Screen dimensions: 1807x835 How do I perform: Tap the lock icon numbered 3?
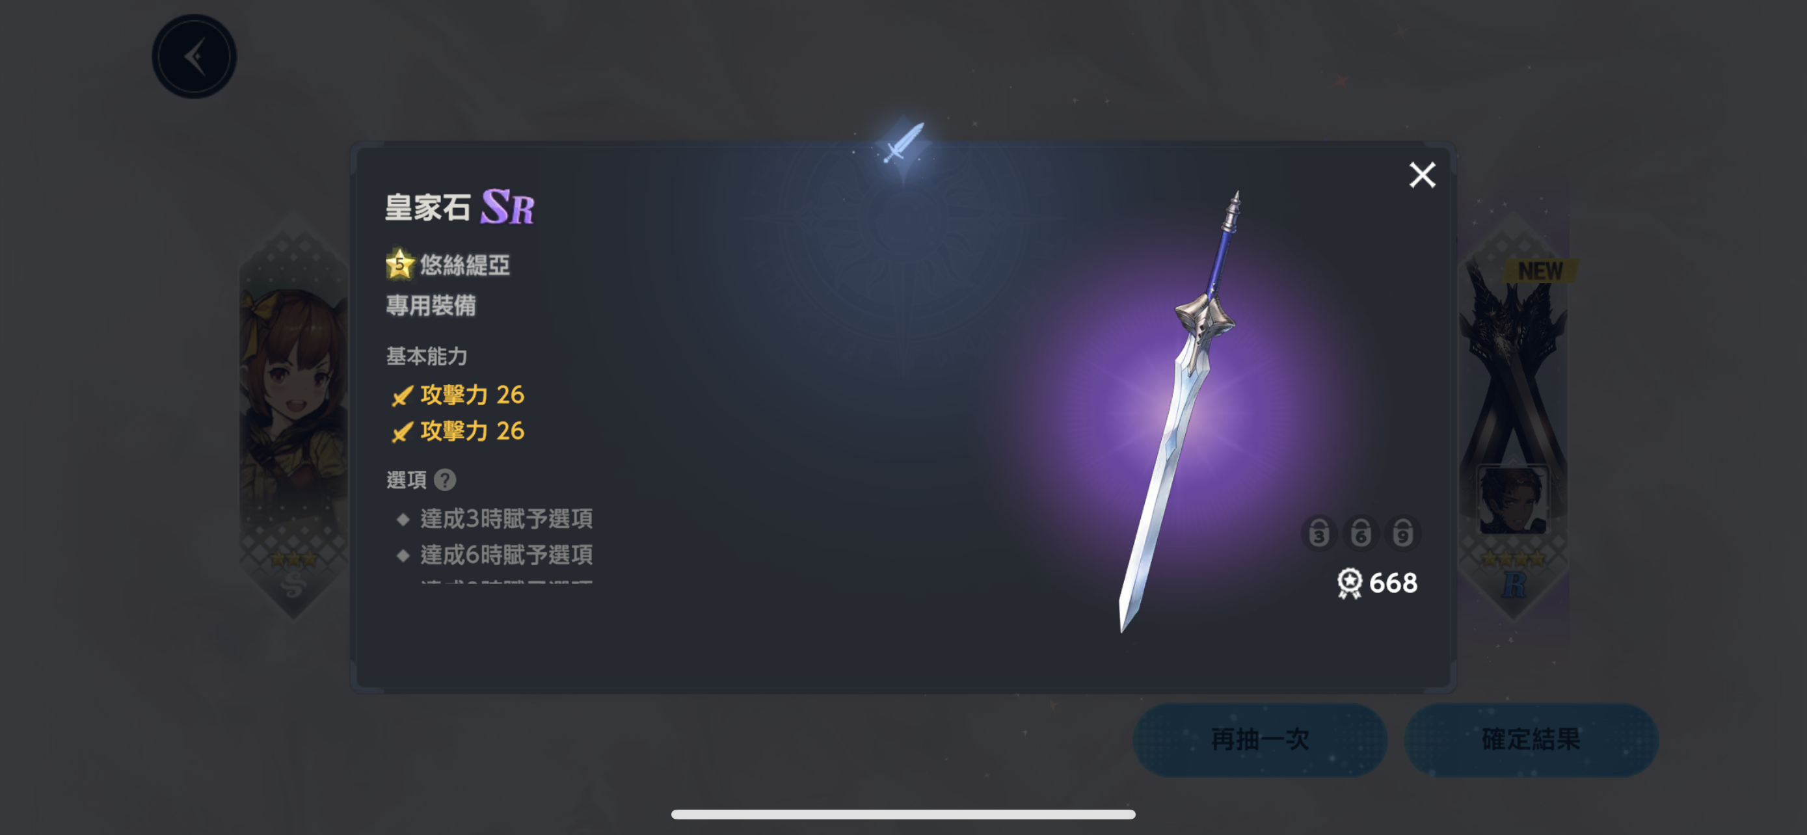coord(1318,535)
